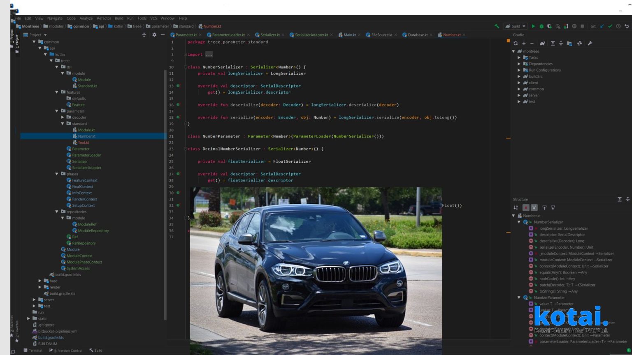Sort Structure panel members alphabetically
This screenshot has height=355, width=632.
coord(516,207)
